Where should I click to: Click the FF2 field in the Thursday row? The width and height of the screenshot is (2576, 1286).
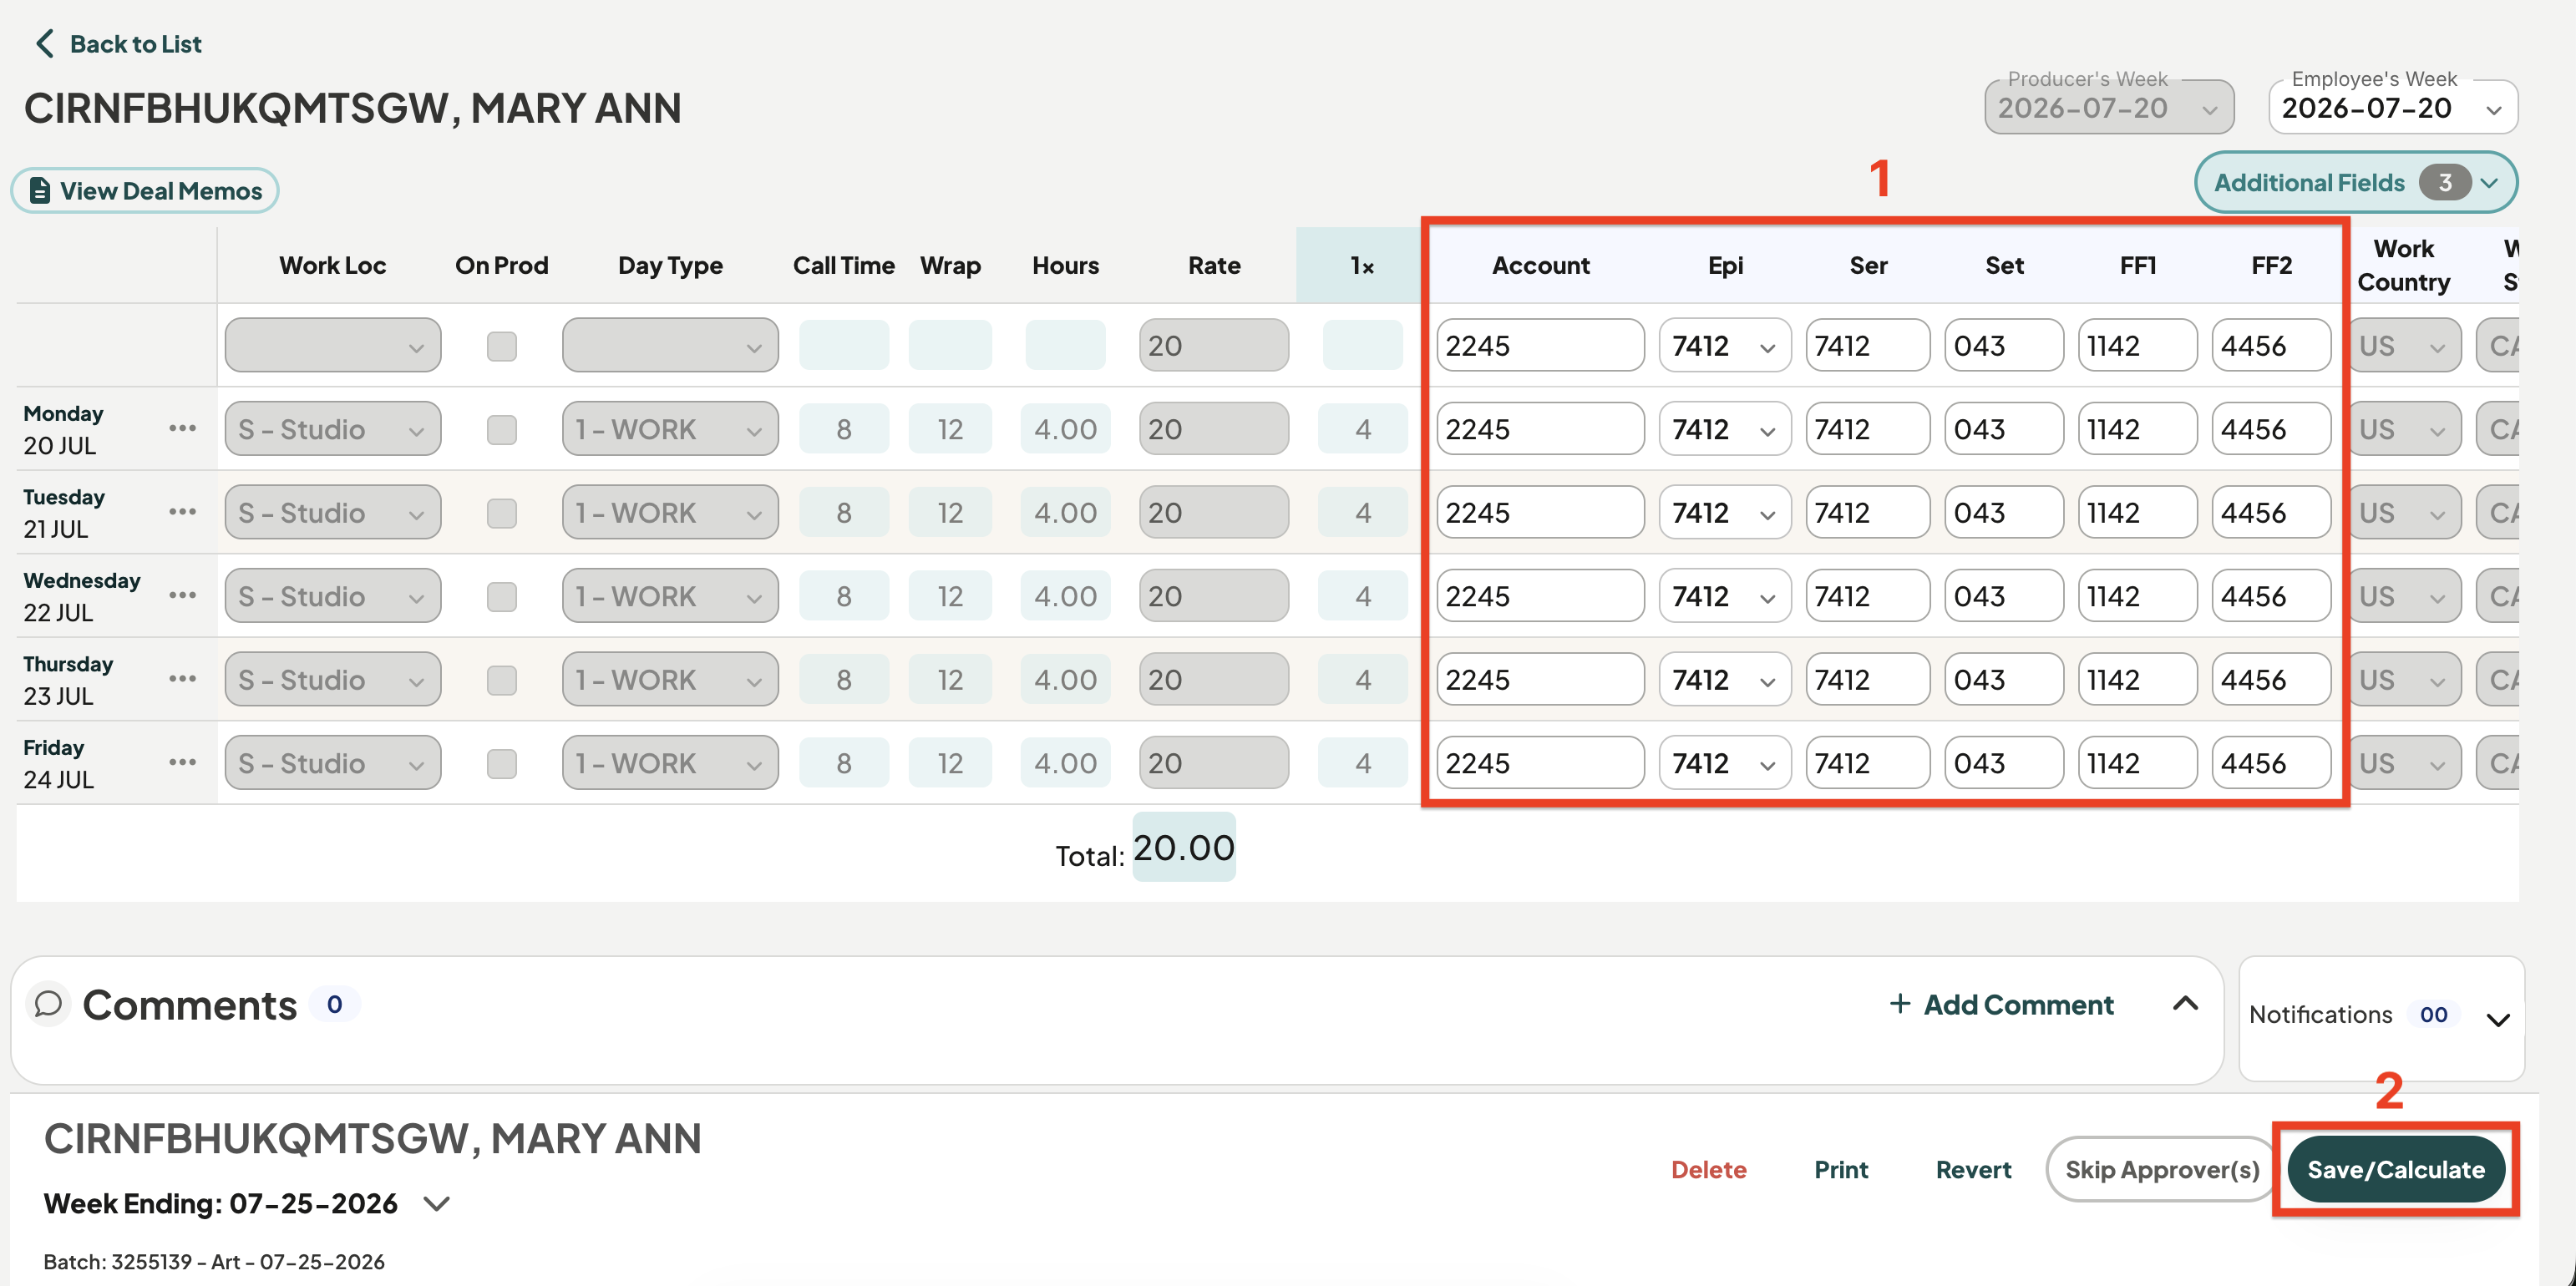pos(2270,680)
